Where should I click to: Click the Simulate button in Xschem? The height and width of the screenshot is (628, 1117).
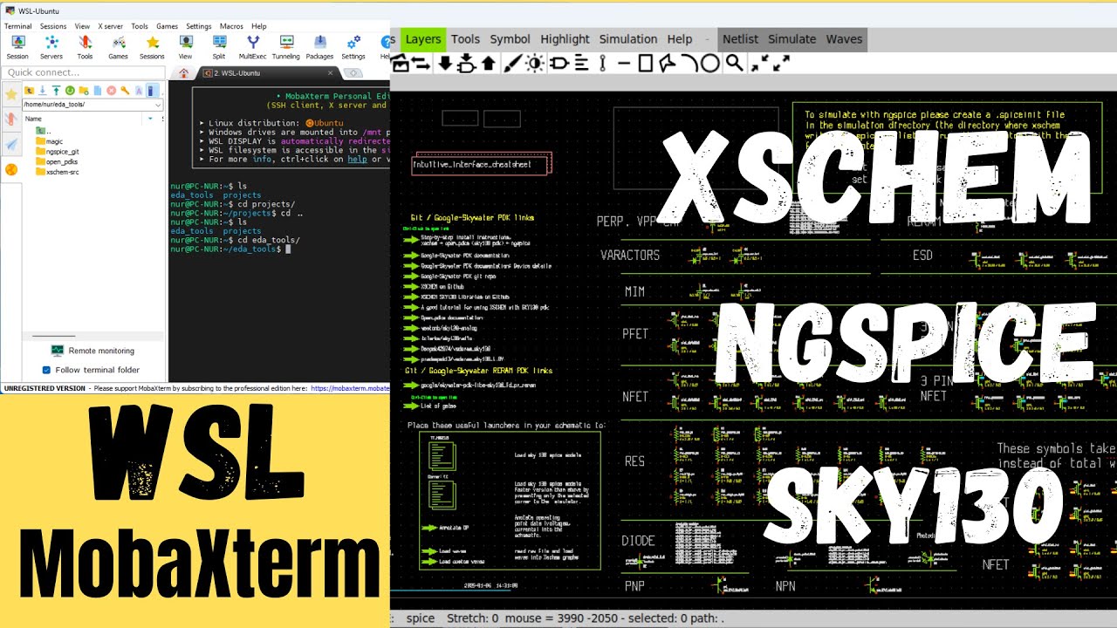[791, 38]
